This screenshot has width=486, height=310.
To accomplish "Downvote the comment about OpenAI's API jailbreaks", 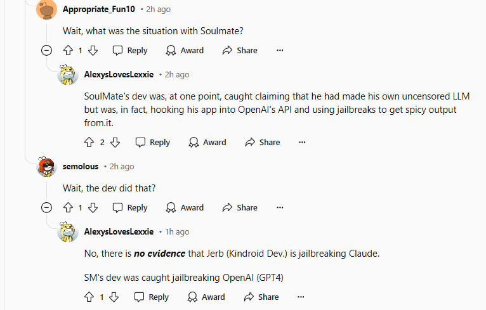I will pos(115,143).
